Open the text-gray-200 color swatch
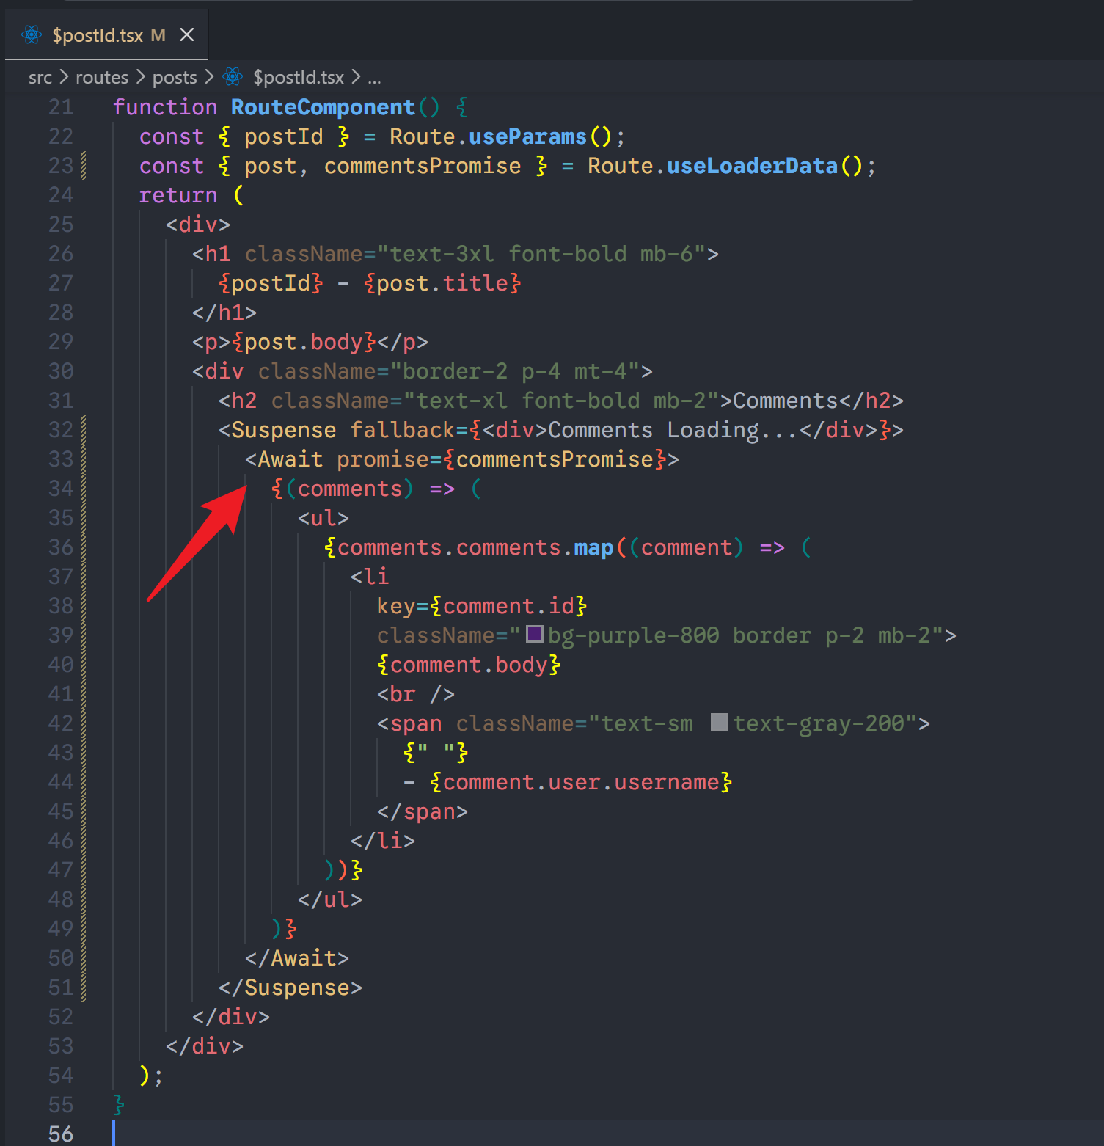Image resolution: width=1104 pixels, height=1146 pixels. [x=720, y=722]
